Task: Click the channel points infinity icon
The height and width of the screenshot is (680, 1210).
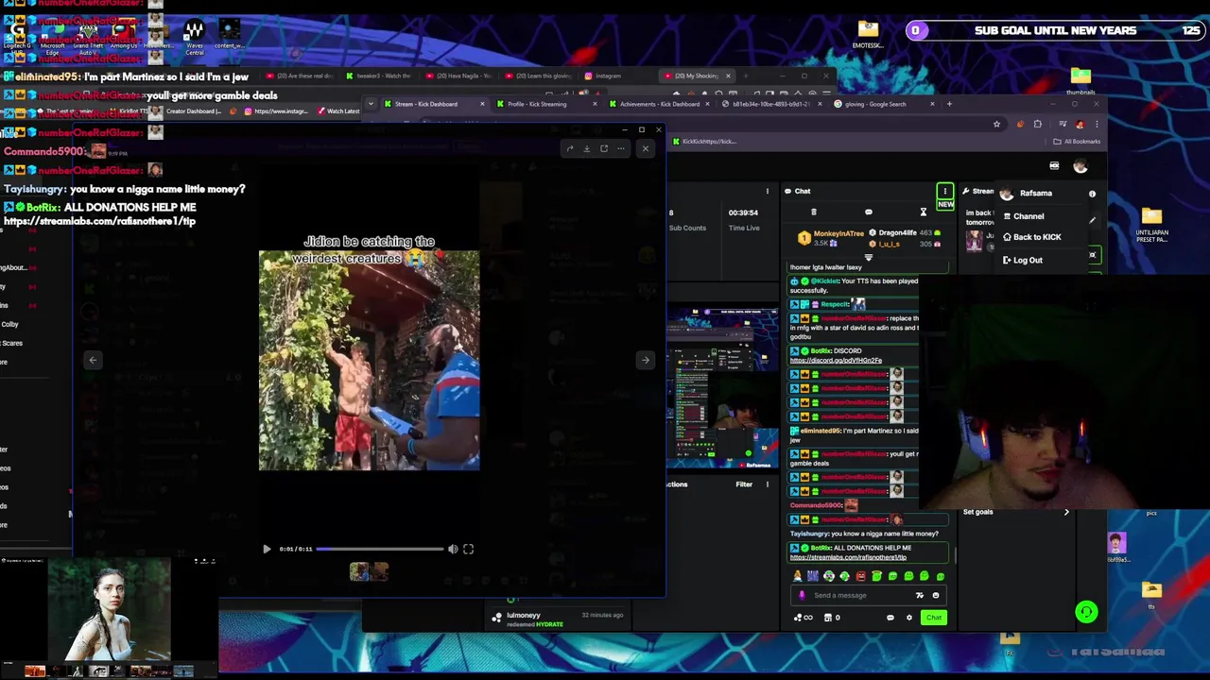Action: (x=804, y=618)
